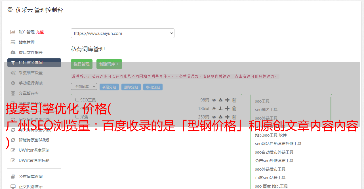This screenshot has height=189, width=364.
Task: Open 公有词库查询 in the sidebar
Action: coord(31,177)
